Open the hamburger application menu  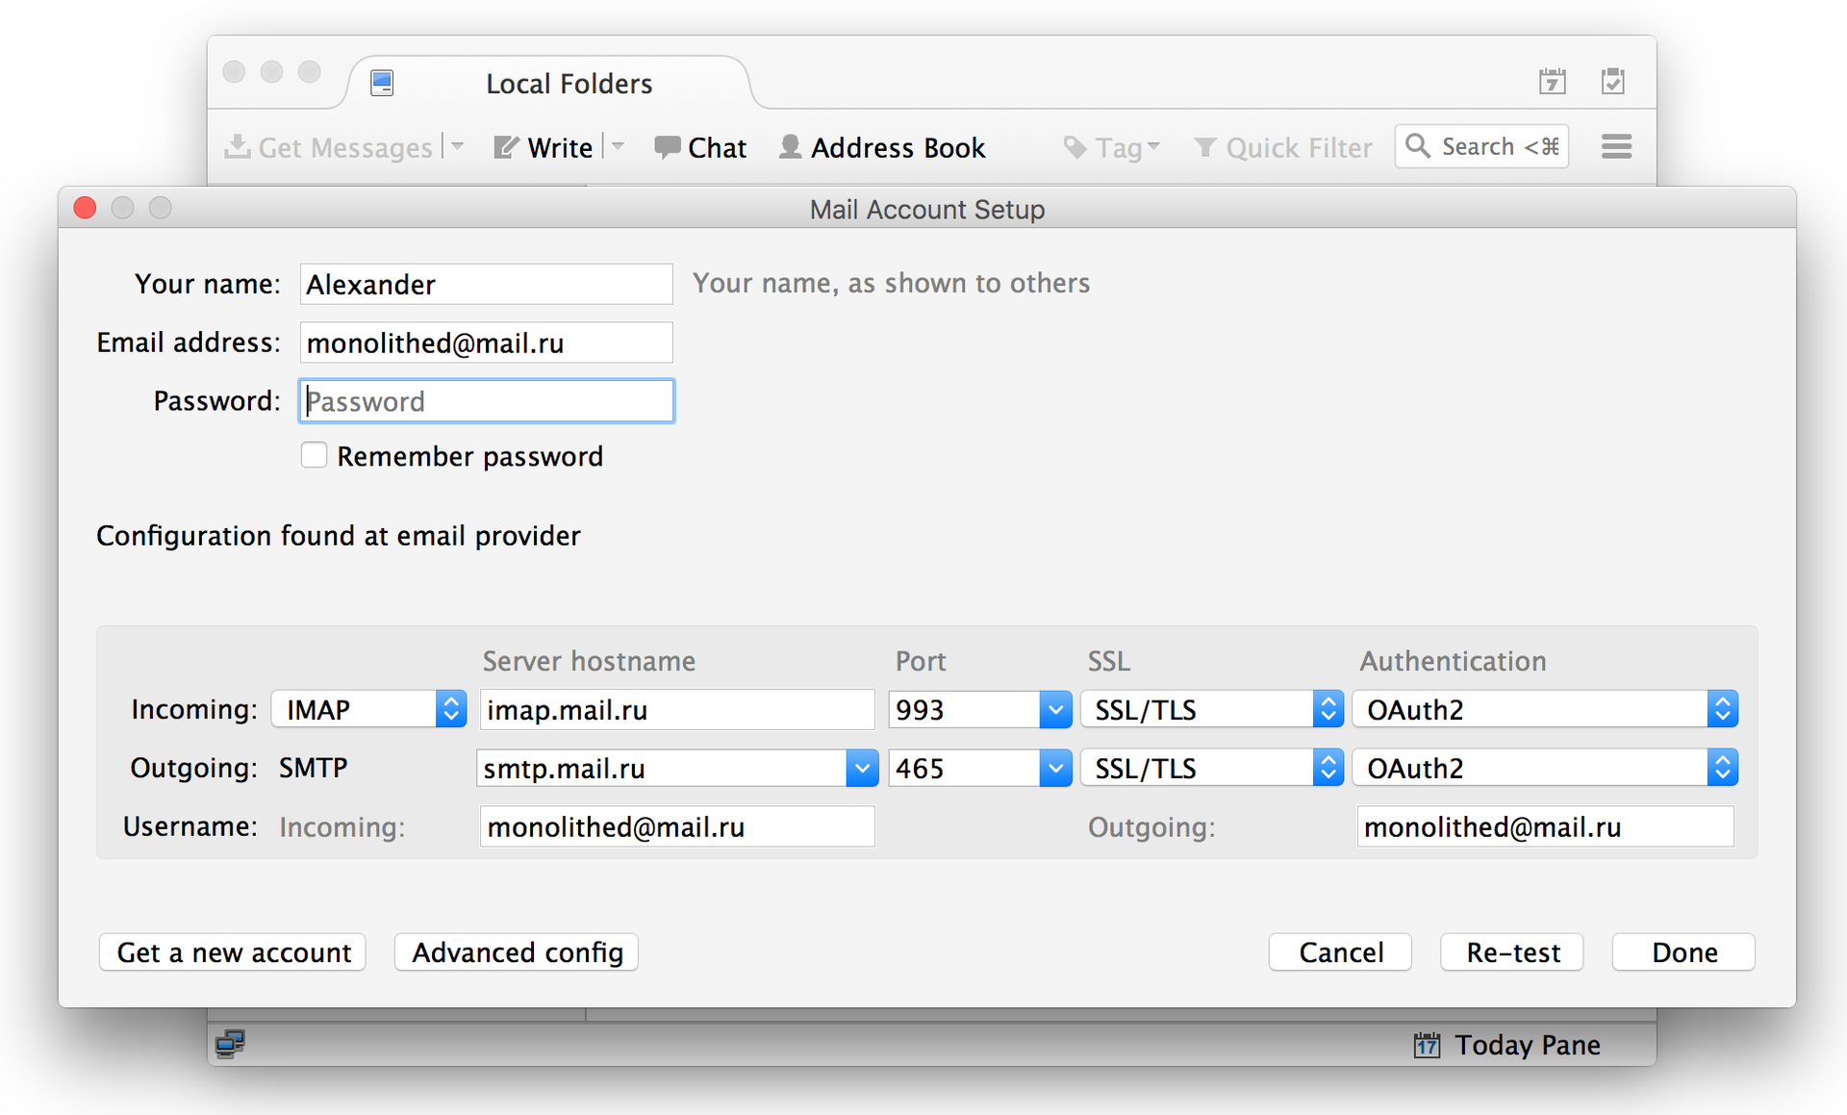[x=1616, y=146]
